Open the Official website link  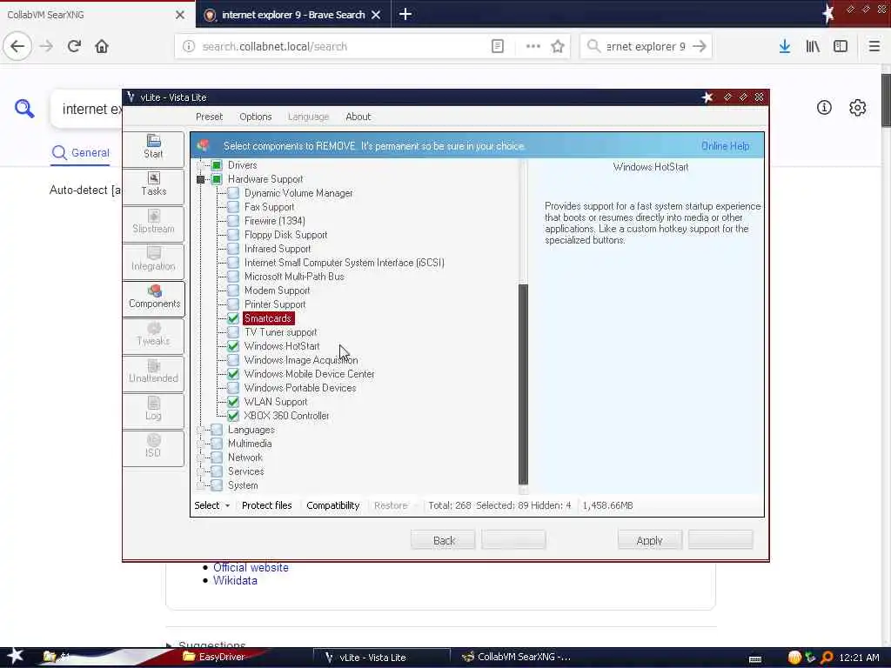coord(251,567)
